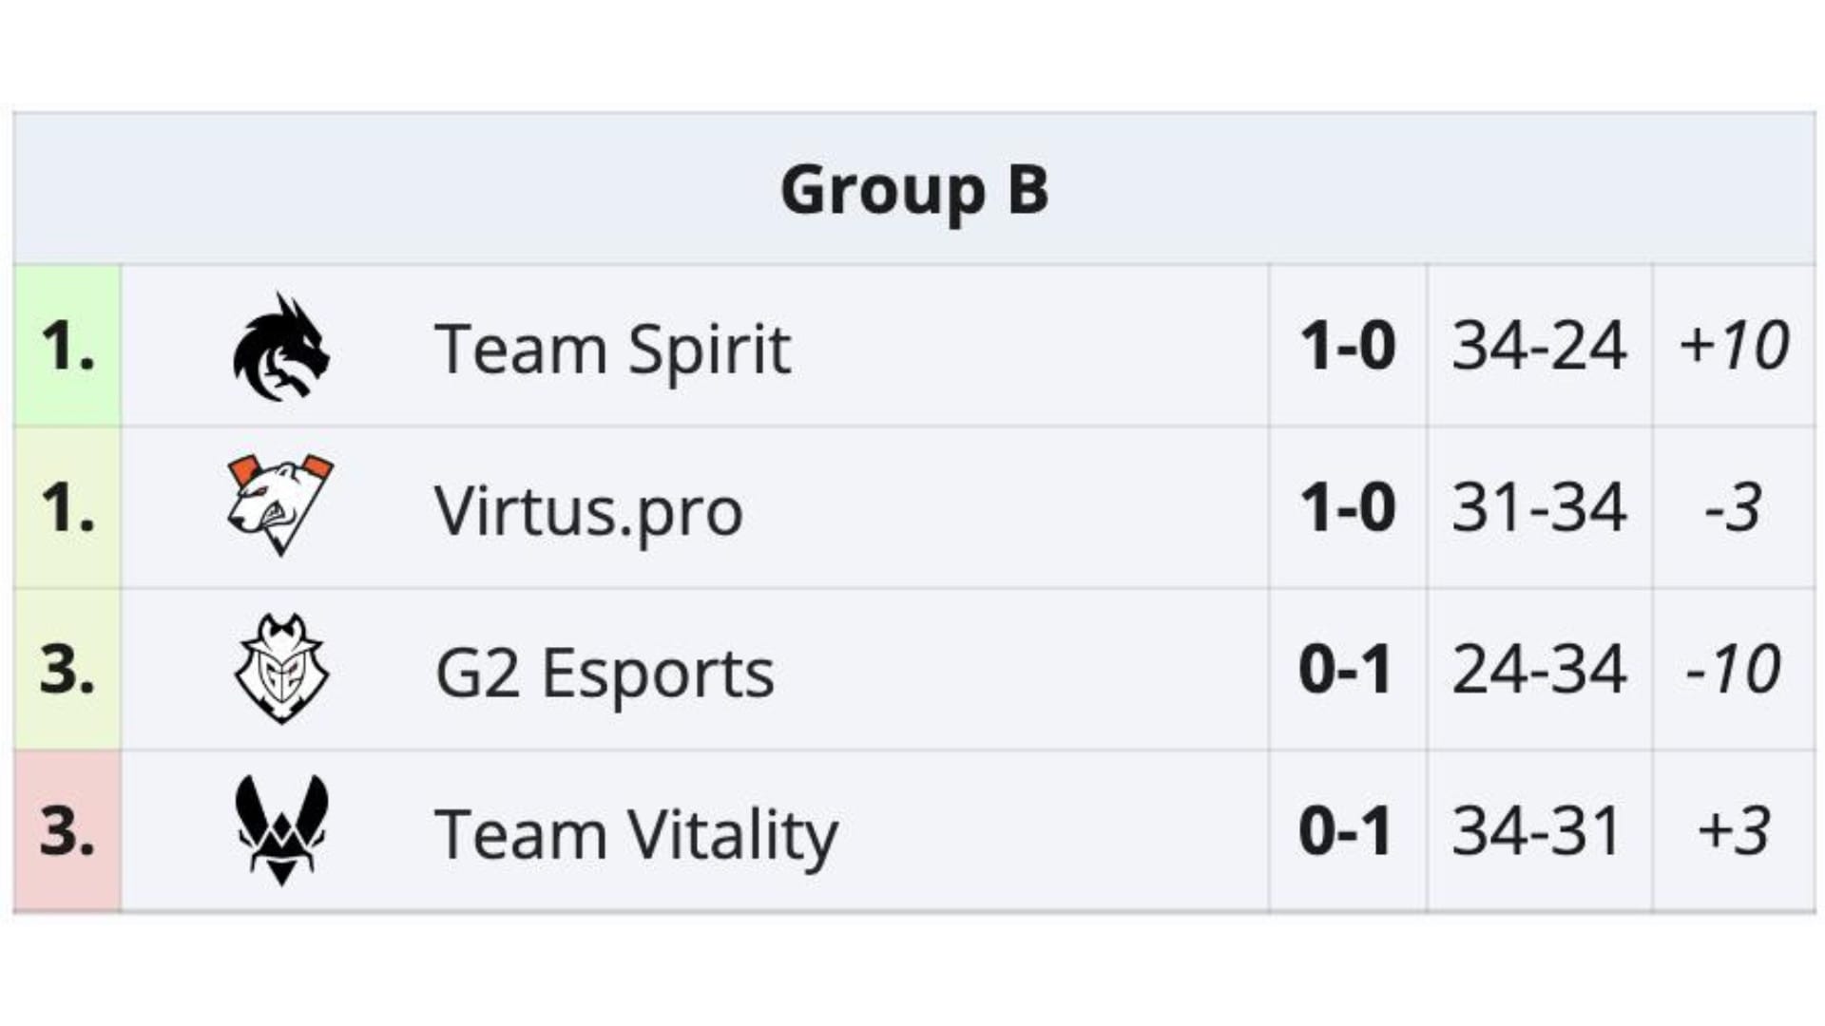Click the green first-place rank cell
1825x1026 pixels.
67,345
